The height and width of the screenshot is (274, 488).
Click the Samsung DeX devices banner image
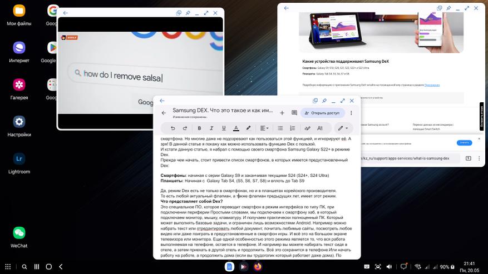click(x=381, y=32)
